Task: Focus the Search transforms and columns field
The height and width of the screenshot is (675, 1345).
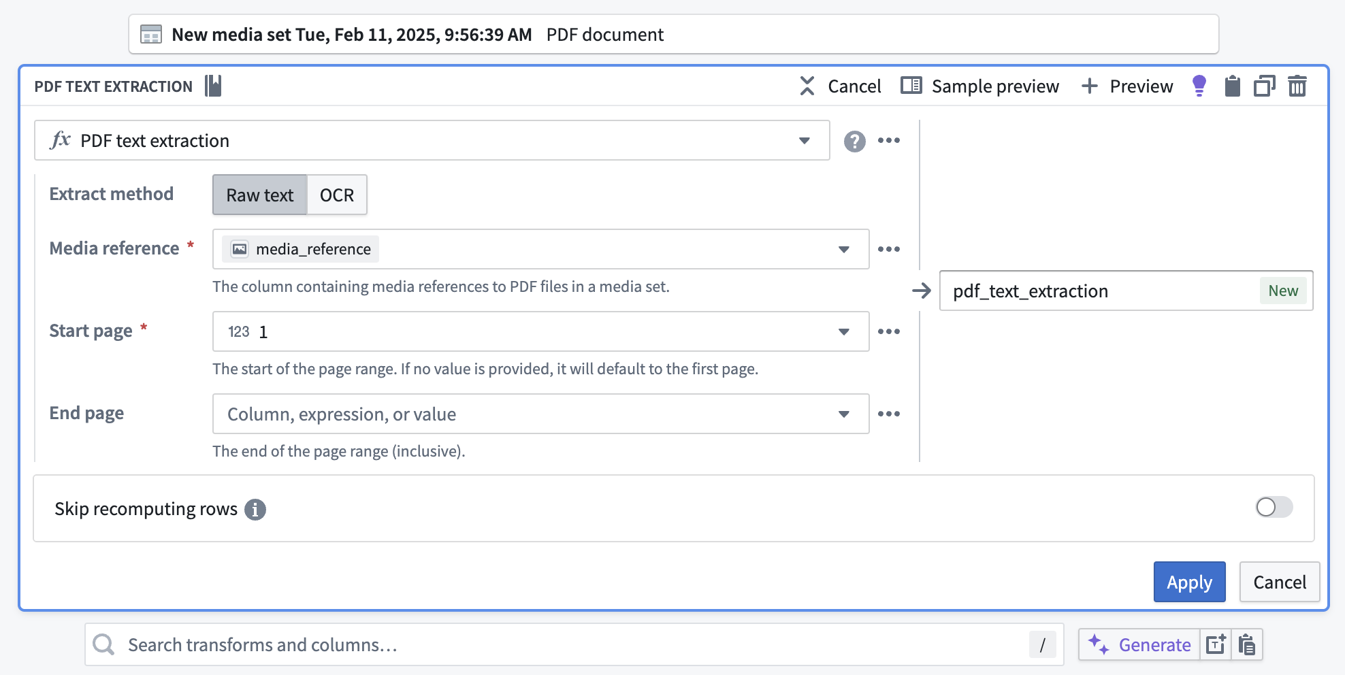Action: click(x=572, y=644)
